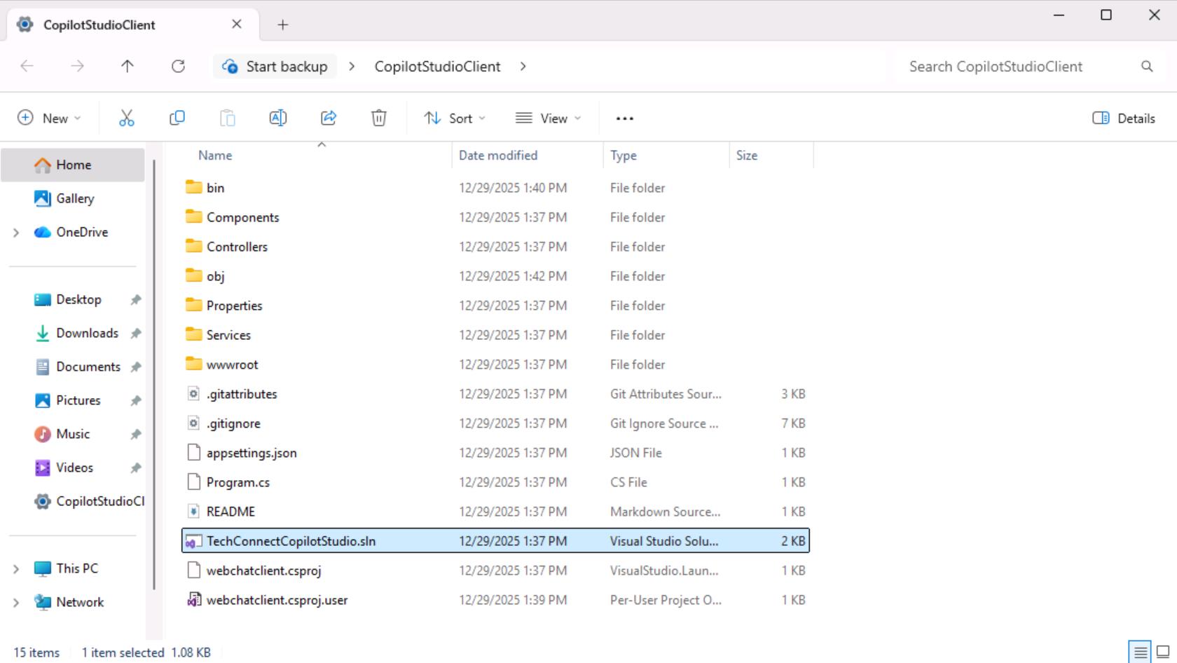Screen dimensions: 1177x663
Task: Click the Rename icon
Action: pos(278,118)
